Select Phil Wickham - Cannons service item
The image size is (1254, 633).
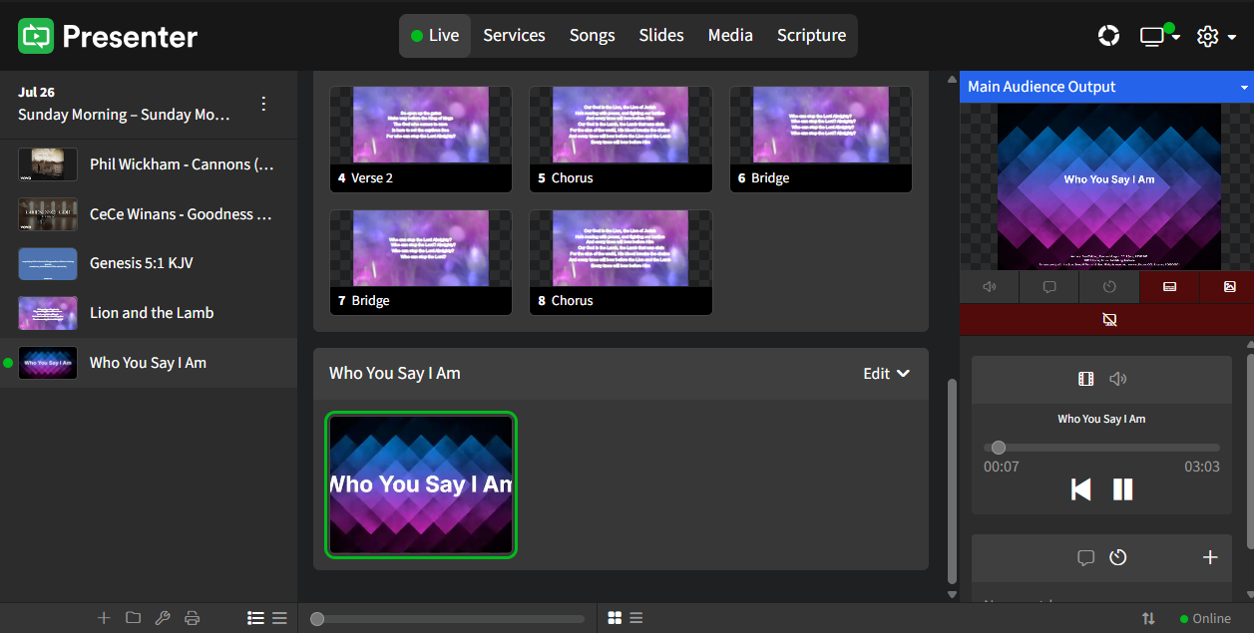(149, 164)
